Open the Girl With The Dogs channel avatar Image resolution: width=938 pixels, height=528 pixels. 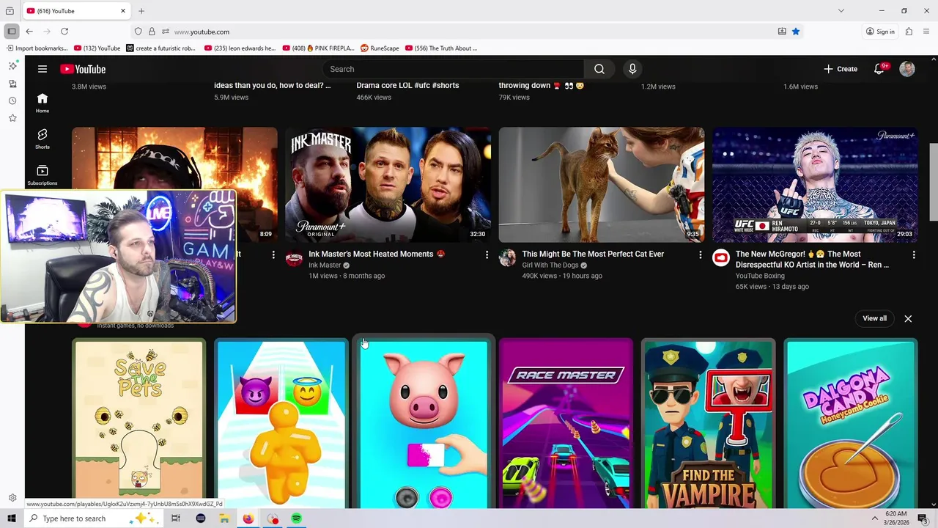[507, 257]
